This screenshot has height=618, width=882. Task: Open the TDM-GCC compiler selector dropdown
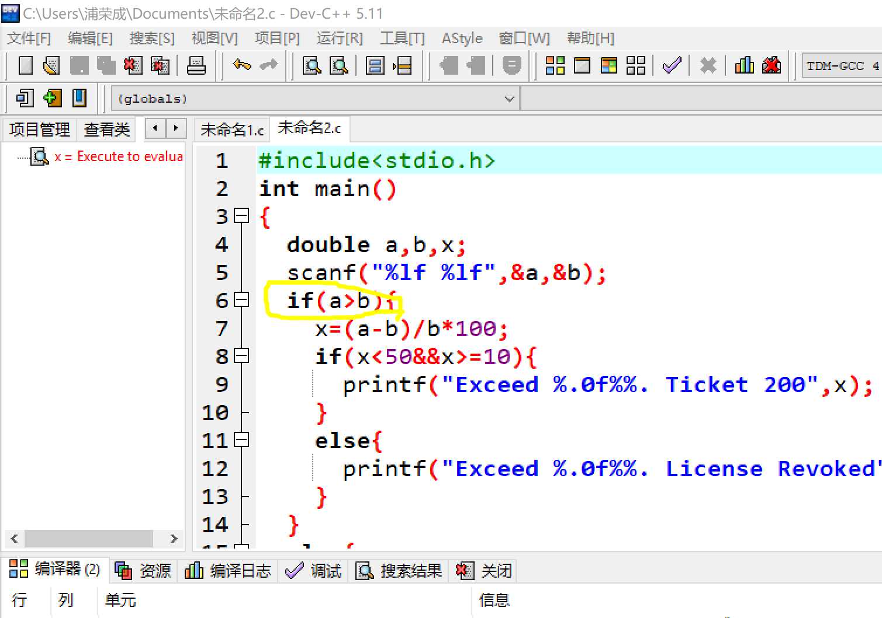point(842,66)
